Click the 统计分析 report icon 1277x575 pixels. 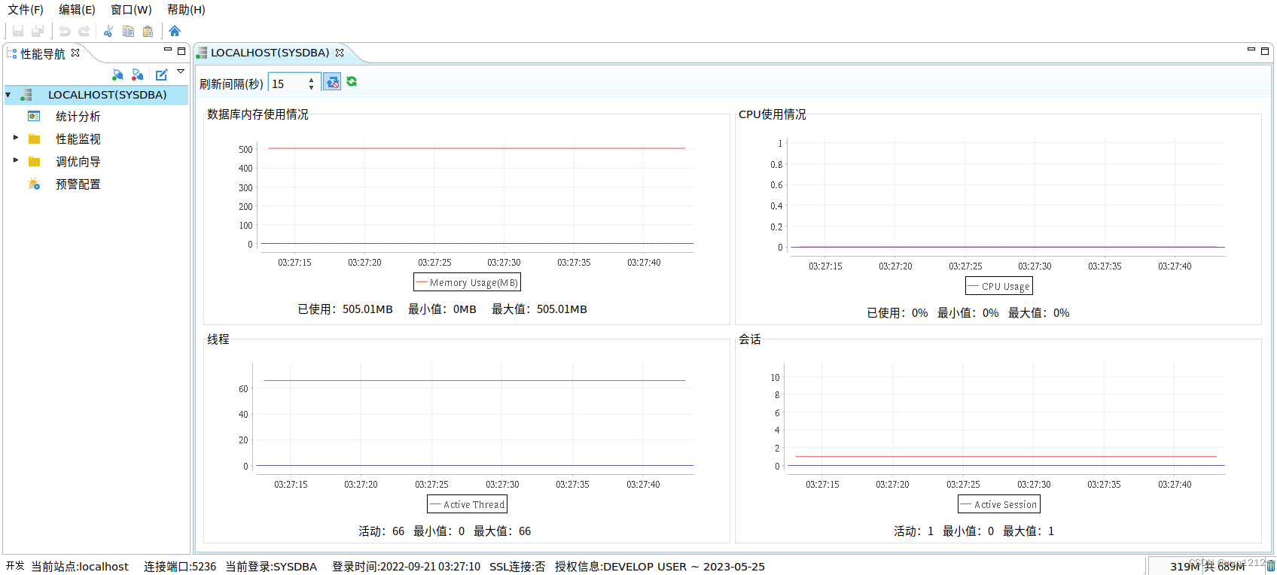tap(34, 116)
